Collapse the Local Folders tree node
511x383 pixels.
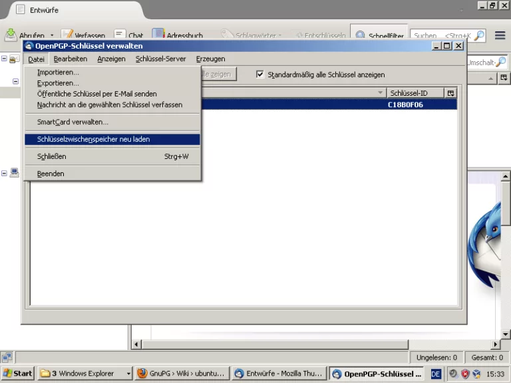[4, 174]
